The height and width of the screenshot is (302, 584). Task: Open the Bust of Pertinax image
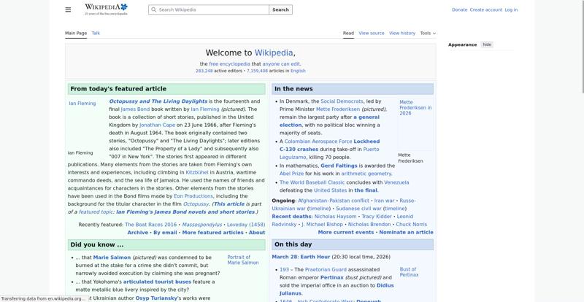(x=409, y=272)
